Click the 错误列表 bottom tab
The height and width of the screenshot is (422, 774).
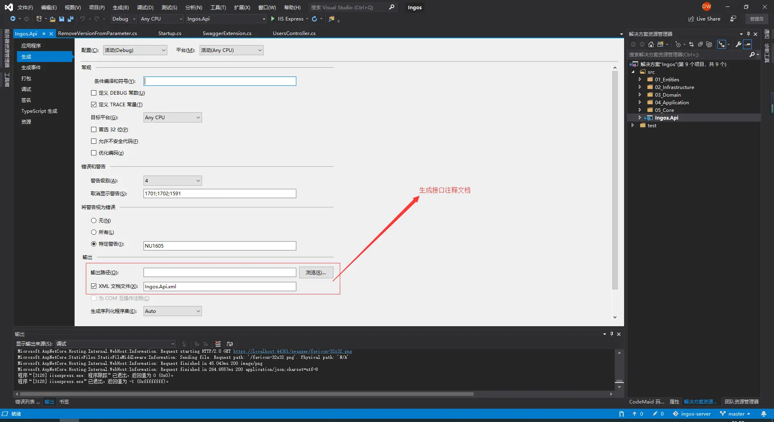[x=27, y=402]
